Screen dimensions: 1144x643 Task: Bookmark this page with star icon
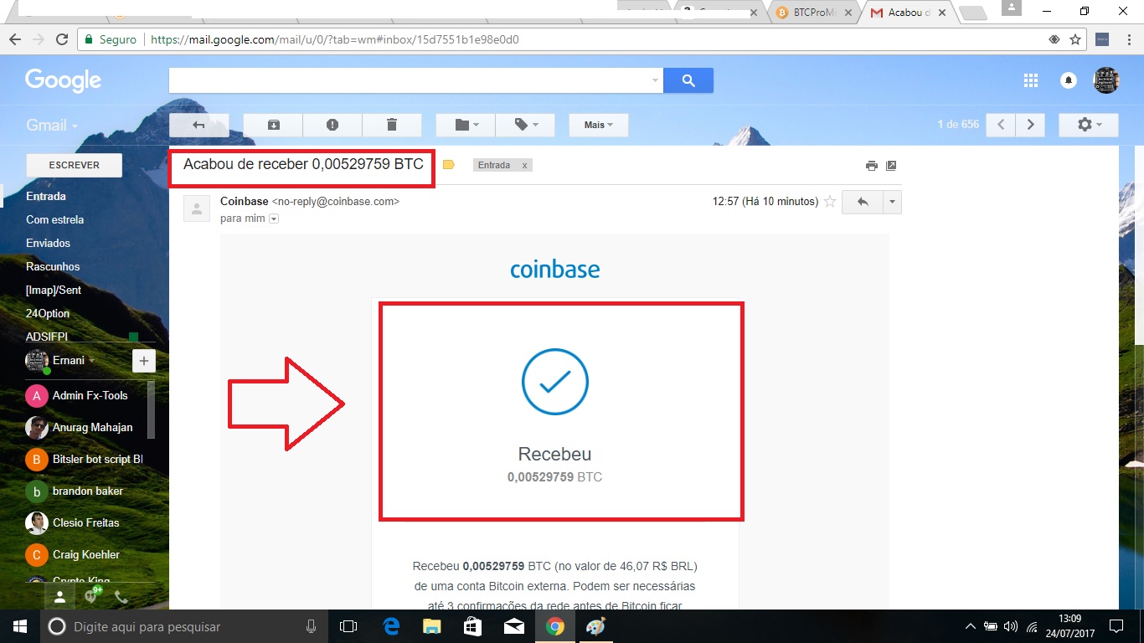1075,39
